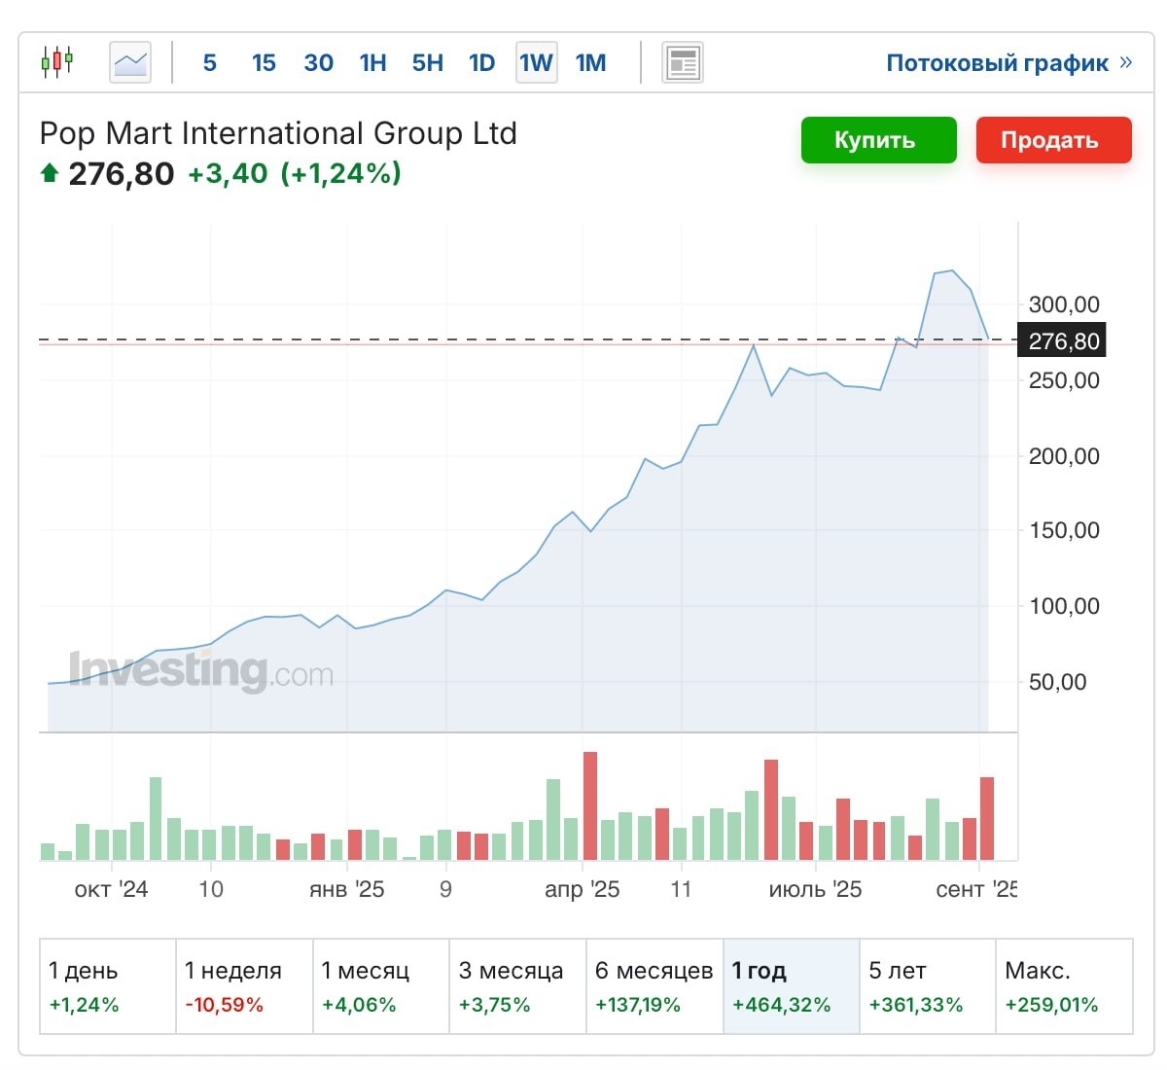The height and width of the screenshot is (1070, 1167).
Task: Click the green up arrow beside the price
Action: (50, 174)
